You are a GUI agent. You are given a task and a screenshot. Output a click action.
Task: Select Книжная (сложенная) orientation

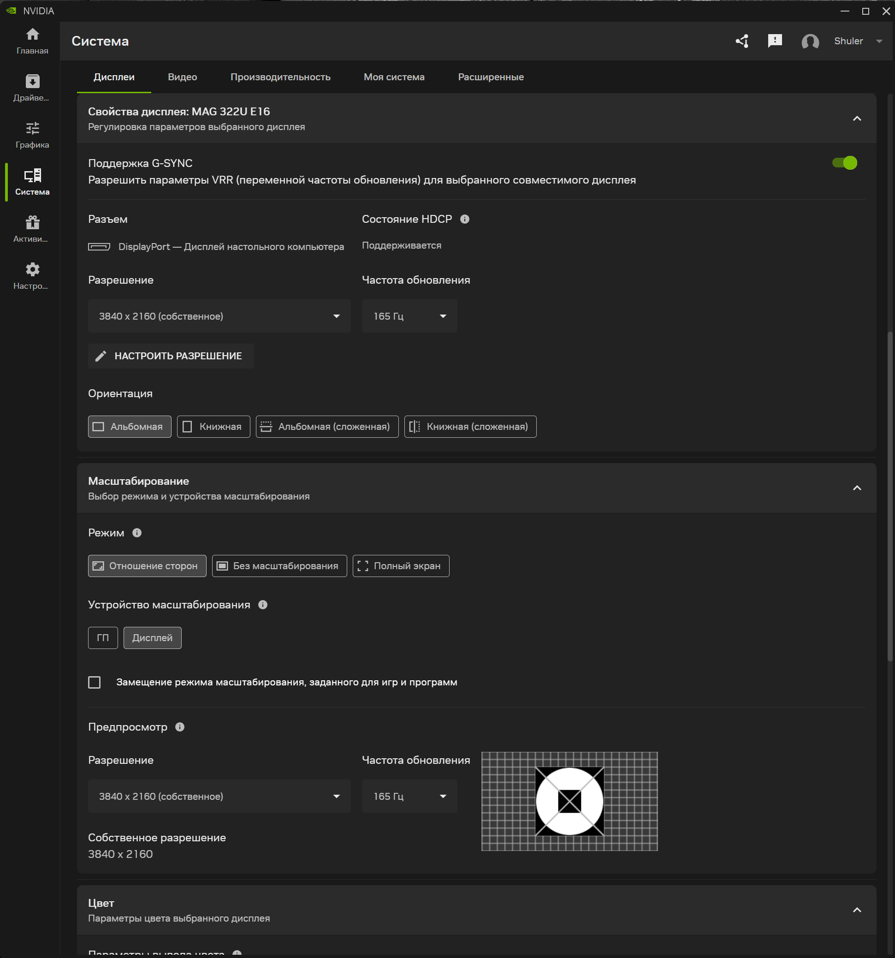click(470, 427)
